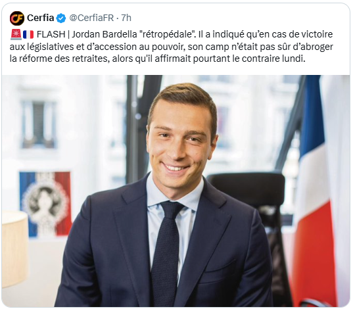
Task: Open the Cerfia display name link
Action: [41, 18]
